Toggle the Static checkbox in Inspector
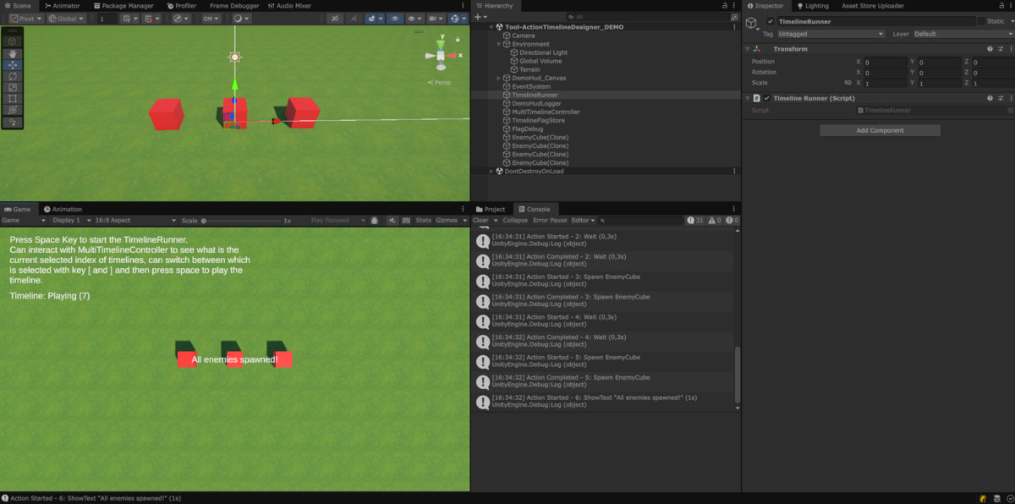The image size is (1015, 504). click(x=981, y=20)
